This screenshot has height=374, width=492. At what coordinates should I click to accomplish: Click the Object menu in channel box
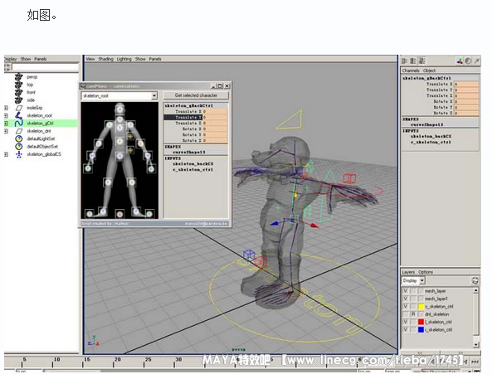pos(429,70)
